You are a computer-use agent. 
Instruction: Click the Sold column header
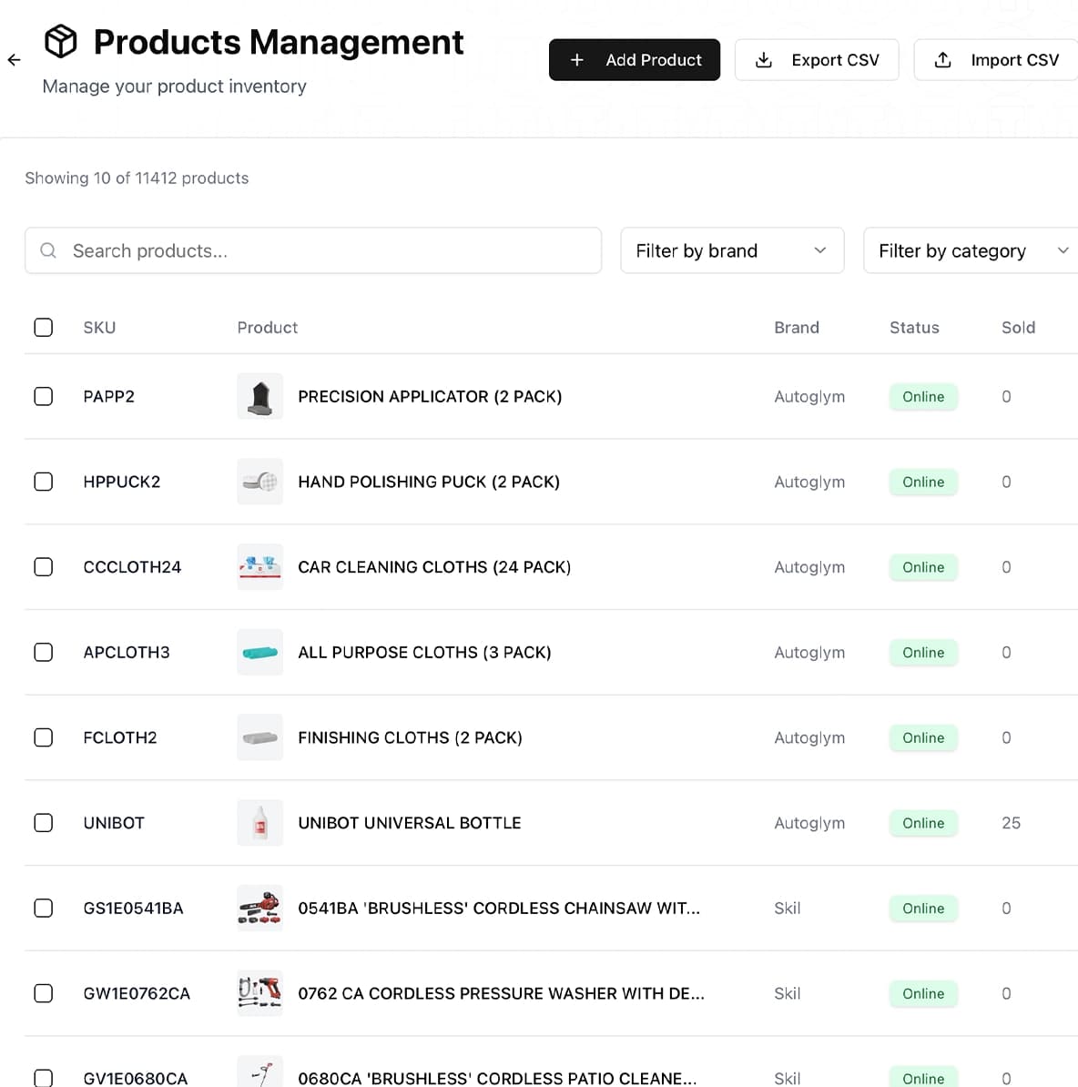(1018, 327)
